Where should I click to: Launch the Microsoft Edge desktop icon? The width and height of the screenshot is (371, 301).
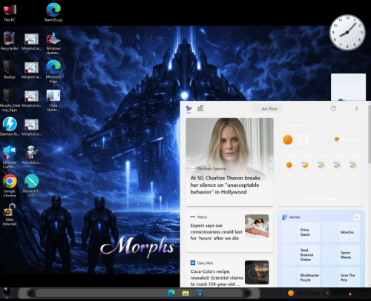click(53, 72)
